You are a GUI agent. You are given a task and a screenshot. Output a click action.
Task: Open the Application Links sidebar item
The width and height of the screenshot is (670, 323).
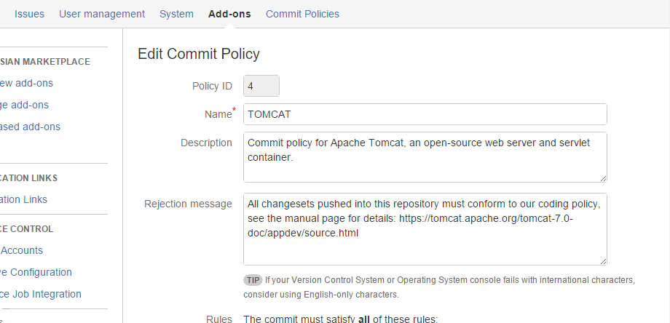click(x=24, y=199)
